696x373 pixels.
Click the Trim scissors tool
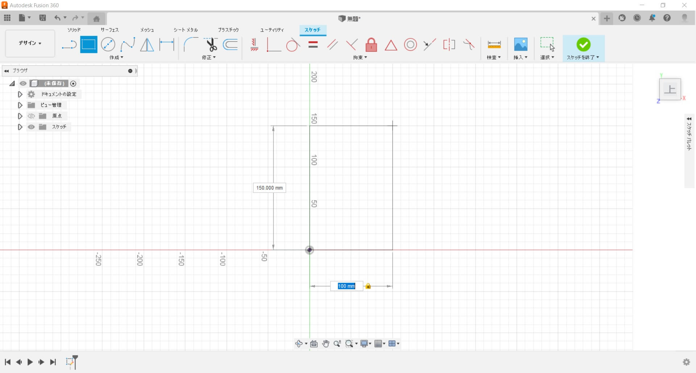pyautogui.click(x=211, y=45)
